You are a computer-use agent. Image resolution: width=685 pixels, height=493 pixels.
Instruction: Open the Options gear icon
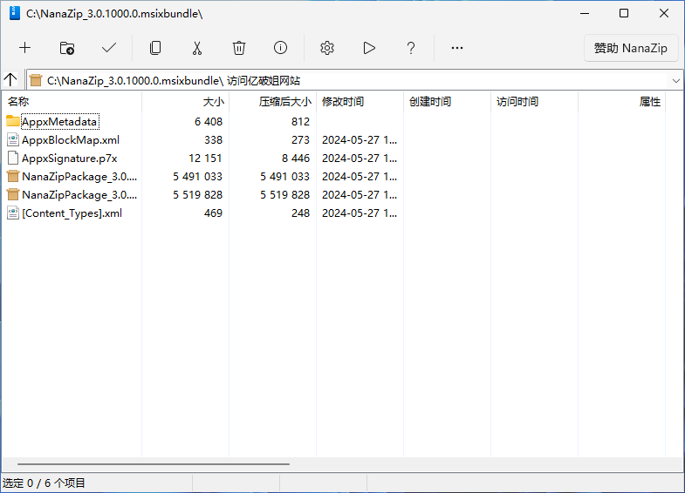(327, 48)
